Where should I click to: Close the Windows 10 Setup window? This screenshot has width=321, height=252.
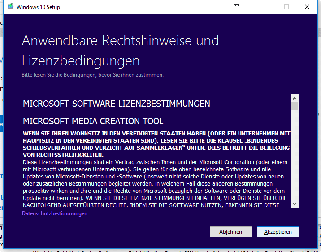click(x=307, y=7)
